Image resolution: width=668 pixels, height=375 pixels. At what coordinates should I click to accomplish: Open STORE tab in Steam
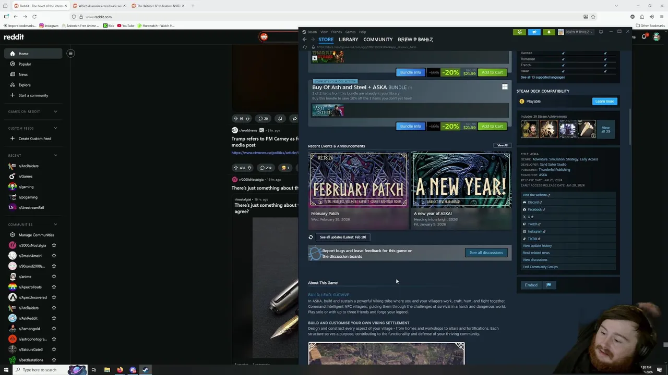pyautogui.click(x=326, y=40)
